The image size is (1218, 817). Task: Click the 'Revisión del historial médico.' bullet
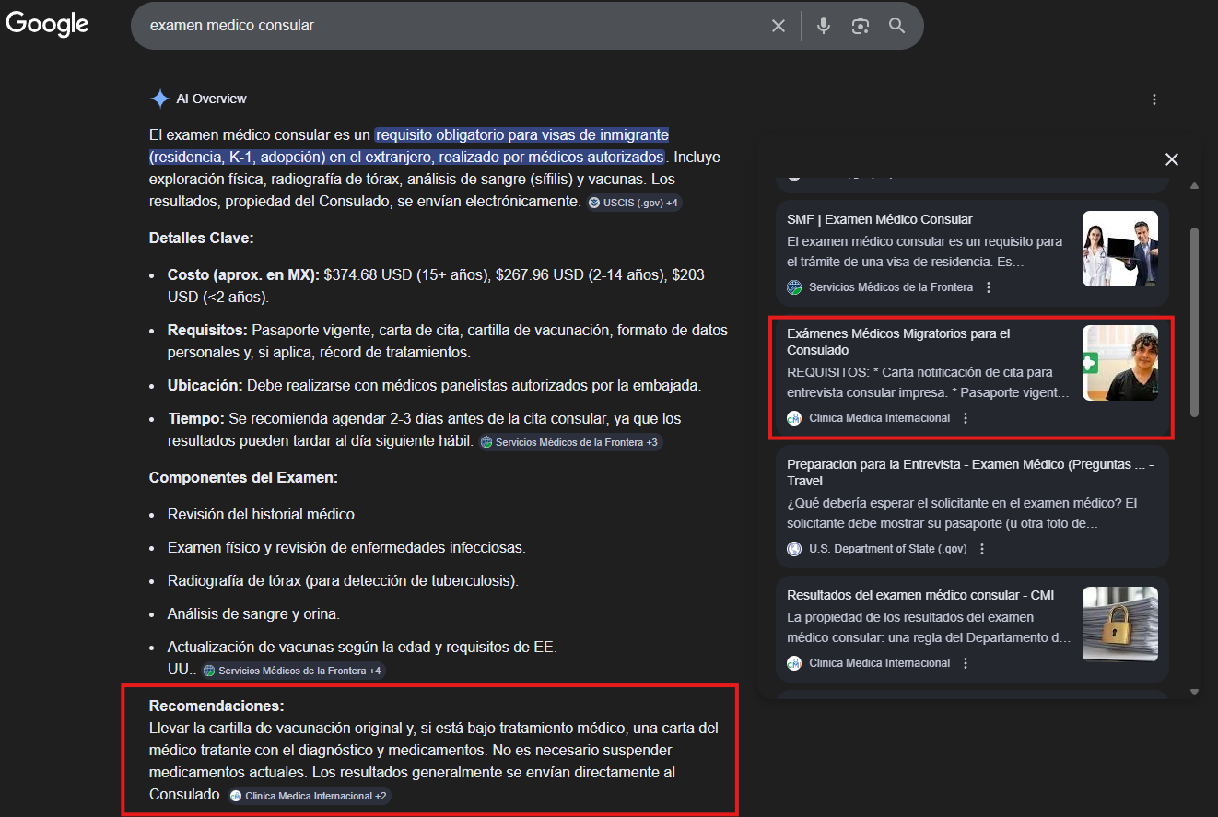[x=263, y=514]
